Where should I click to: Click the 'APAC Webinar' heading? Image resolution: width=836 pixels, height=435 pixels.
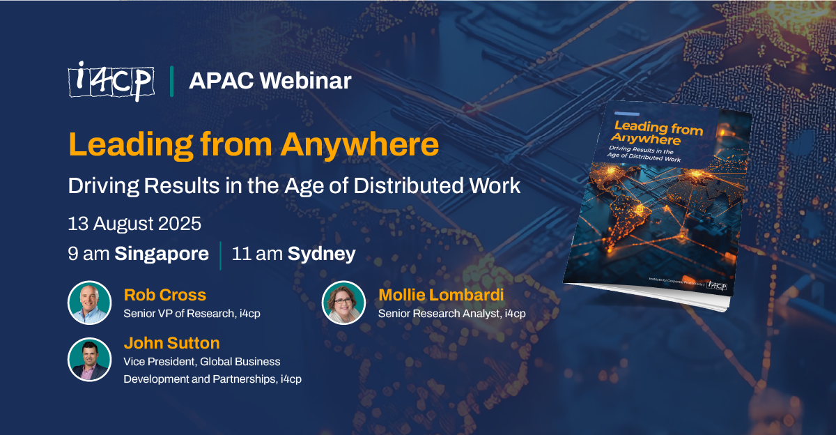pos(270,81)
